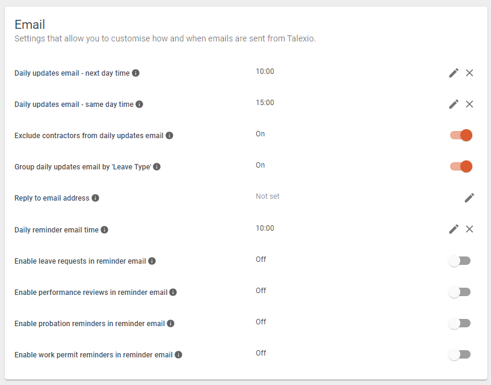View info for work permit reminders setting
The image size is (491, 385).
tap(178, 354)
